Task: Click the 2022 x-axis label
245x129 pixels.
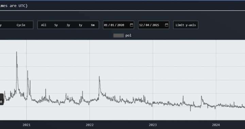Action: click(x=89, y=125)
